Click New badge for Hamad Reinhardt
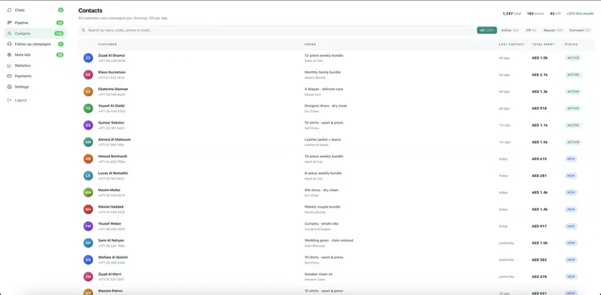The image size is (601, 295). (x=571, y=158)
